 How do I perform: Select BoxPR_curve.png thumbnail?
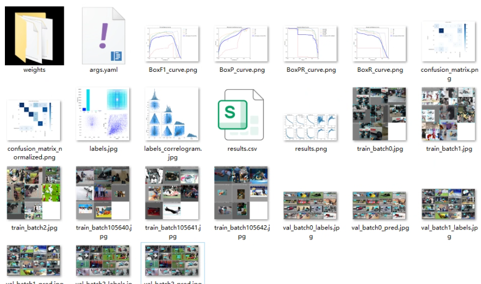tap(310, 44)
